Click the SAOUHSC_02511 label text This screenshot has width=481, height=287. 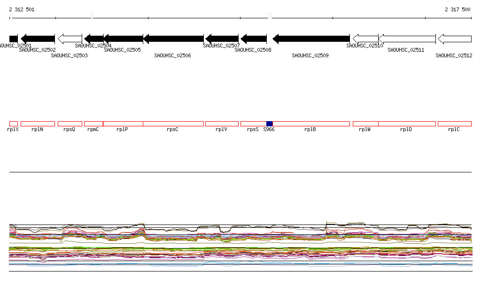click(x=406, y=50)
